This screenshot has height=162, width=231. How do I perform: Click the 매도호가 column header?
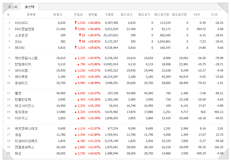144,15
